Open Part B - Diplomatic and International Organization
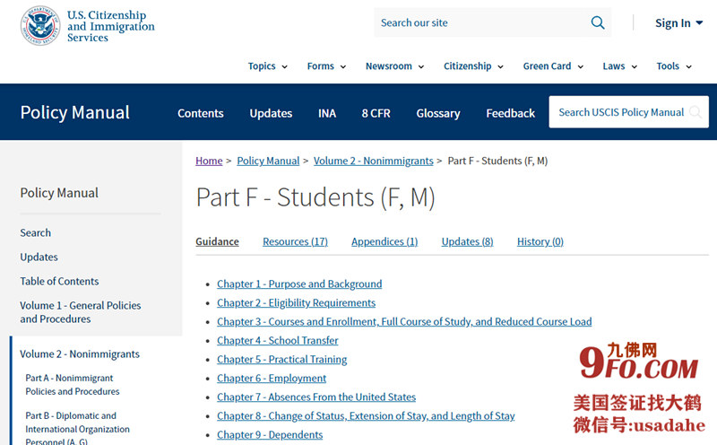The image size is (717, 445). point(77,428)
